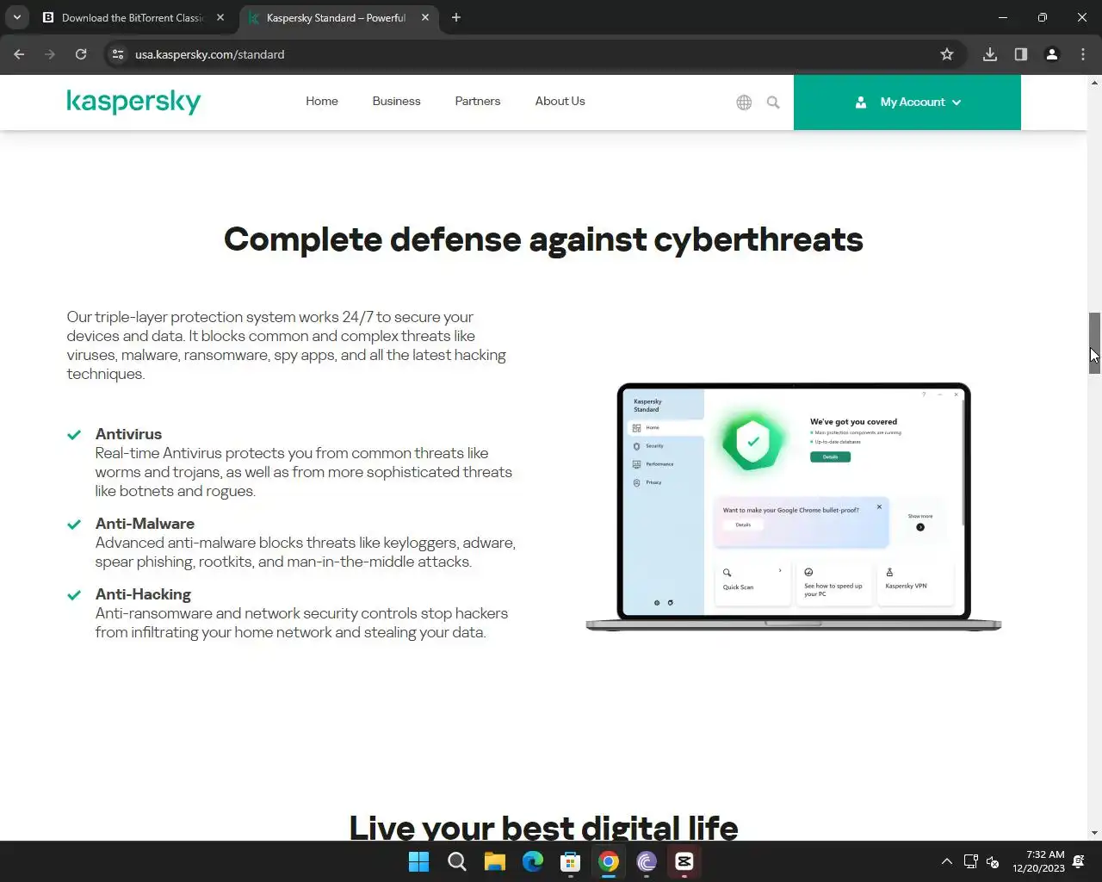
Task: Open site search magnifier icon
Action: pyautogui.click(x=773, y=102)
